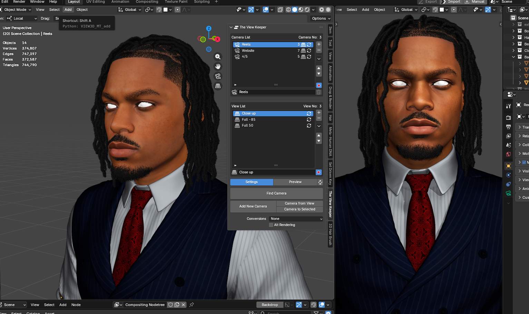Click the hand pan icon below the zoom tool

(x=218, y=67)
